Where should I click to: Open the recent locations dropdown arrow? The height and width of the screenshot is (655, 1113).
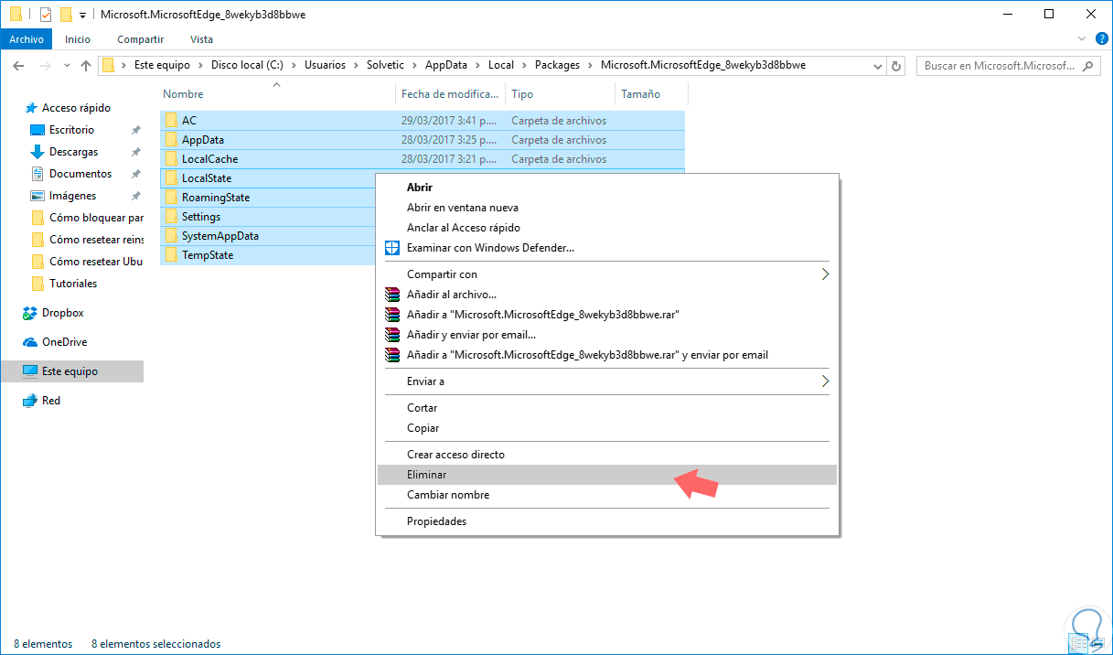[x=68, y=66]
